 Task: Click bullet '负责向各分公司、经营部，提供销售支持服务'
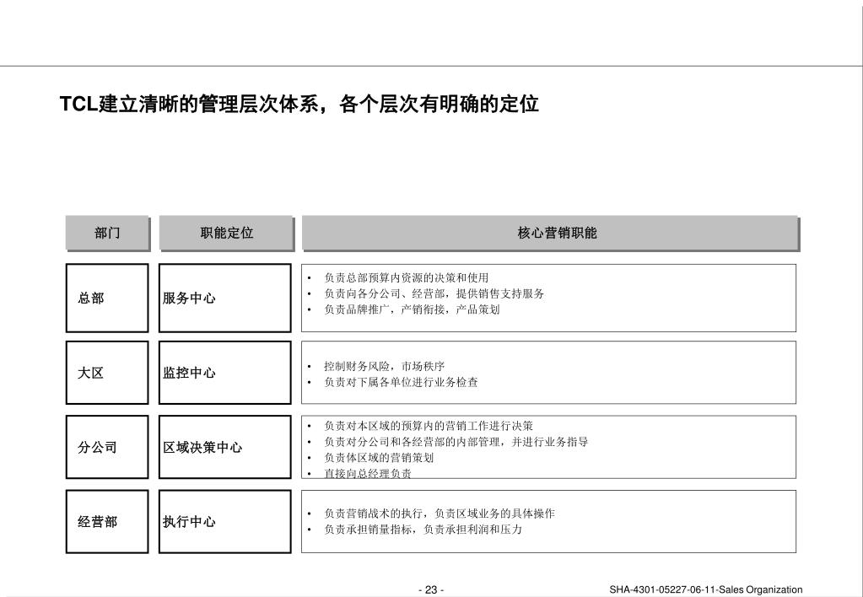[434, 293]
